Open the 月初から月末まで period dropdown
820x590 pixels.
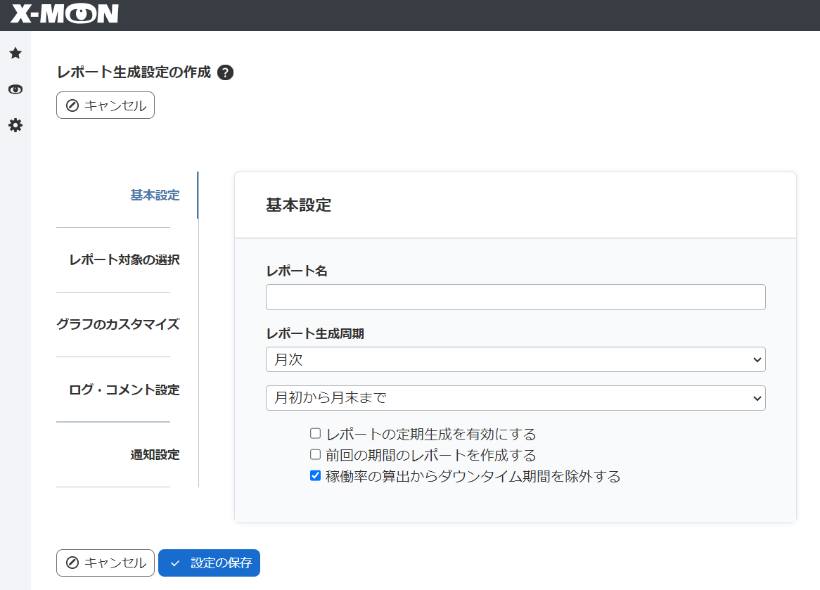point(515,398)
